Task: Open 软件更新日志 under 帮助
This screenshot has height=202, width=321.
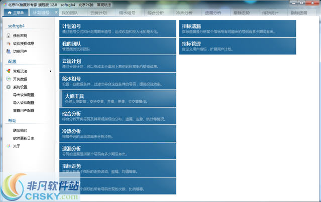Action: (x=24, y=138)
